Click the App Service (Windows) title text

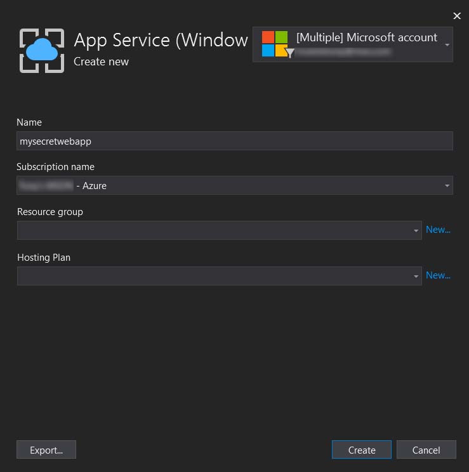[161, 40]
